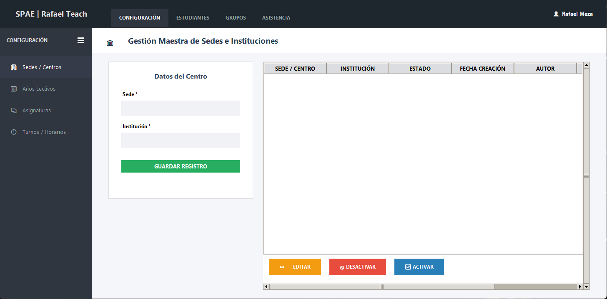Click the orange EDITAR button
This screenshot has width=607, height=299.
(x=295, y=267)
